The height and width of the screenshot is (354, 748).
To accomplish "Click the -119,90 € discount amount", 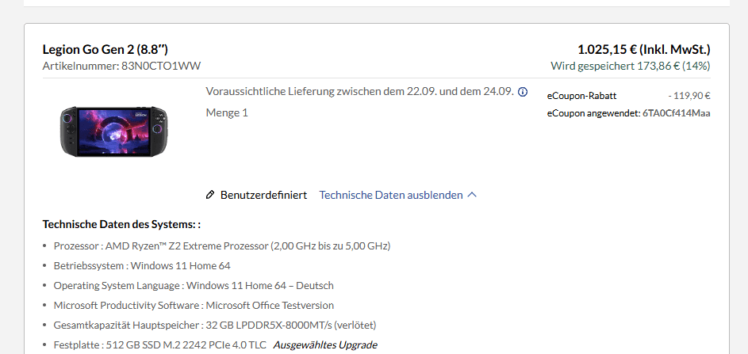I will click(689, 96).
